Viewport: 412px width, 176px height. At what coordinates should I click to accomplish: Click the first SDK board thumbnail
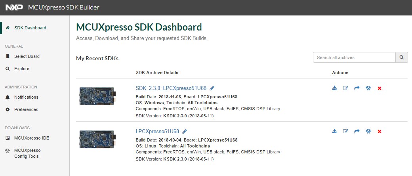97,96
